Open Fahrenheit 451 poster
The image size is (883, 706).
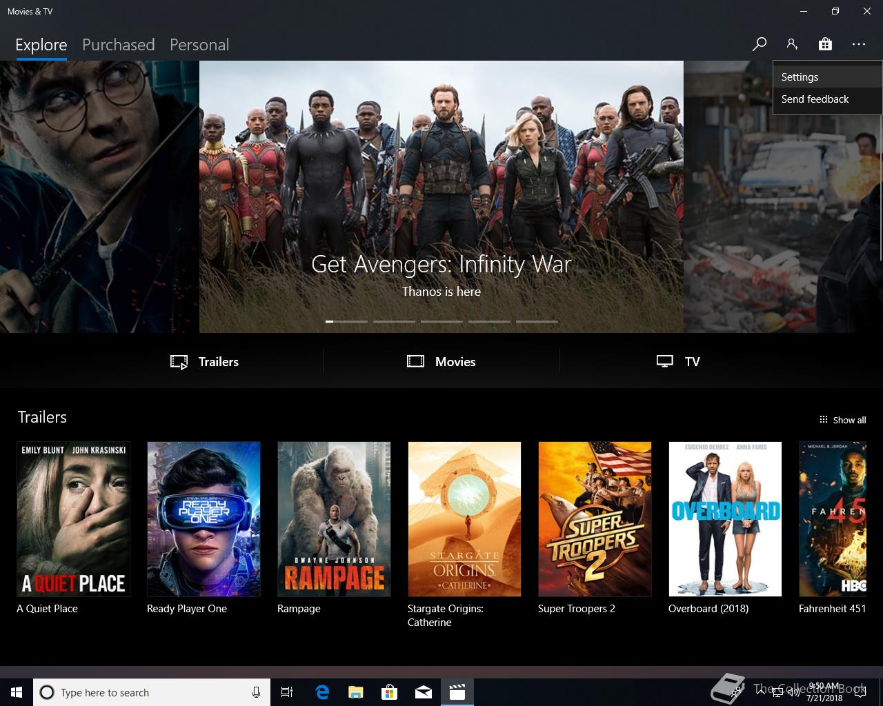click(x=833, y=519)
